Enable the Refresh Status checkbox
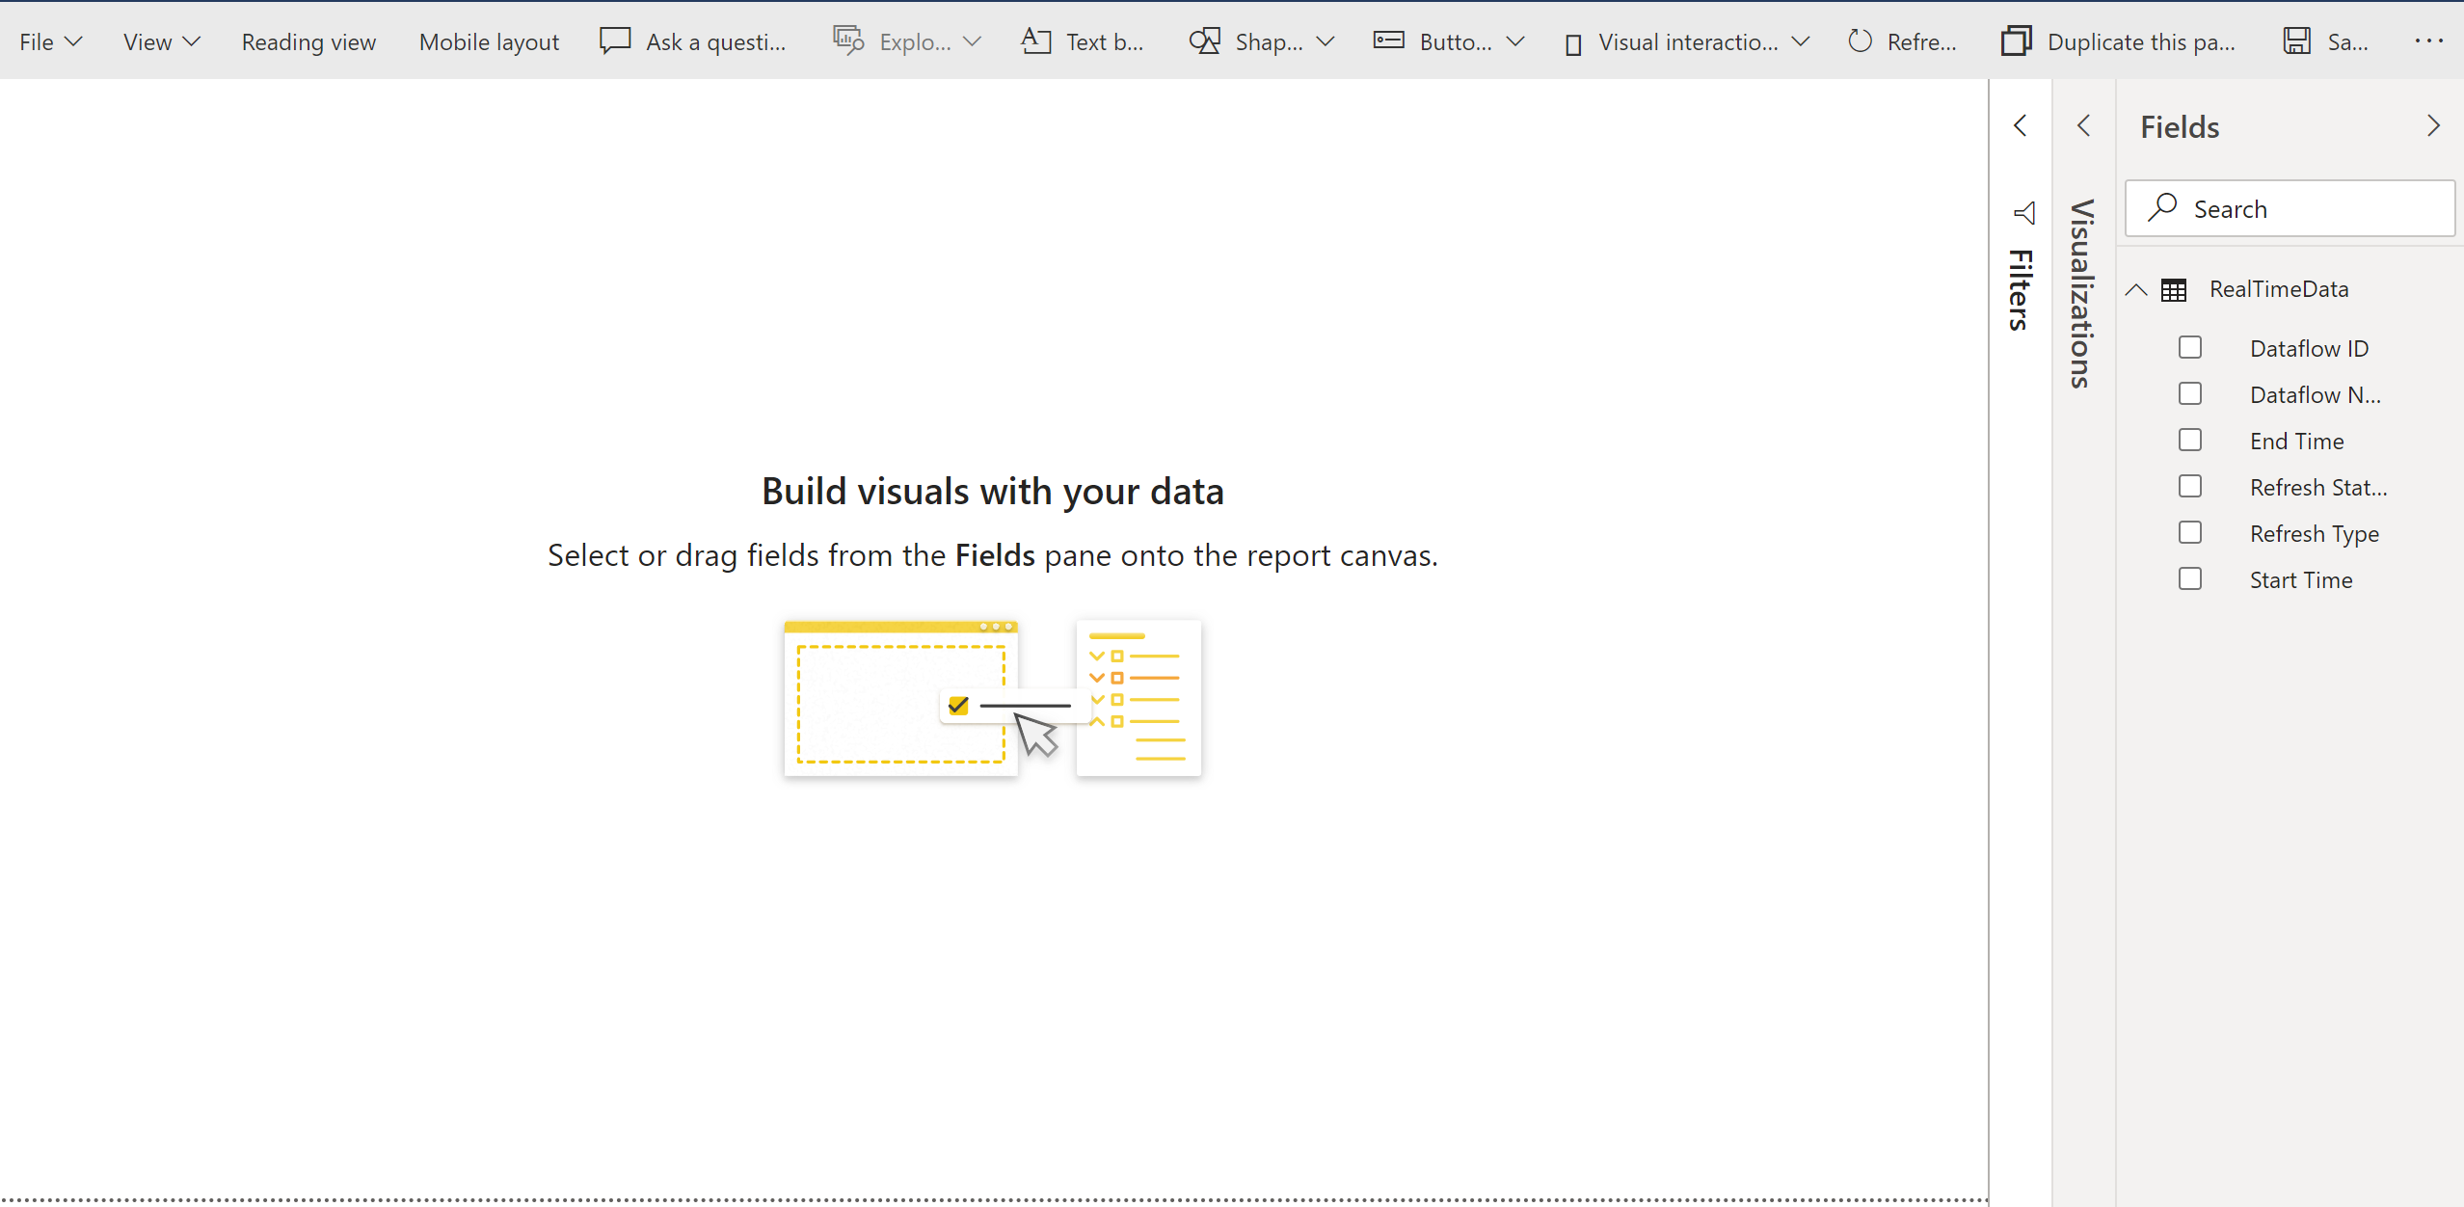Viewport: 2464px width, 1207px height. tap(2189, 487)
